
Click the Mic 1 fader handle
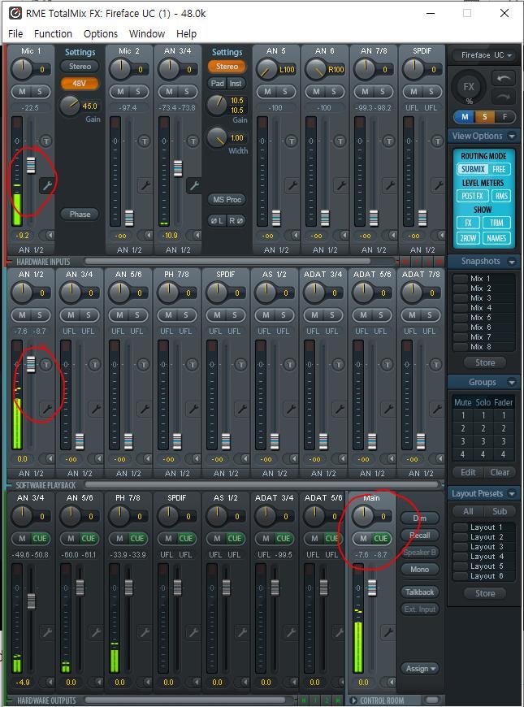pyautogui.click(x=31, y=165)
